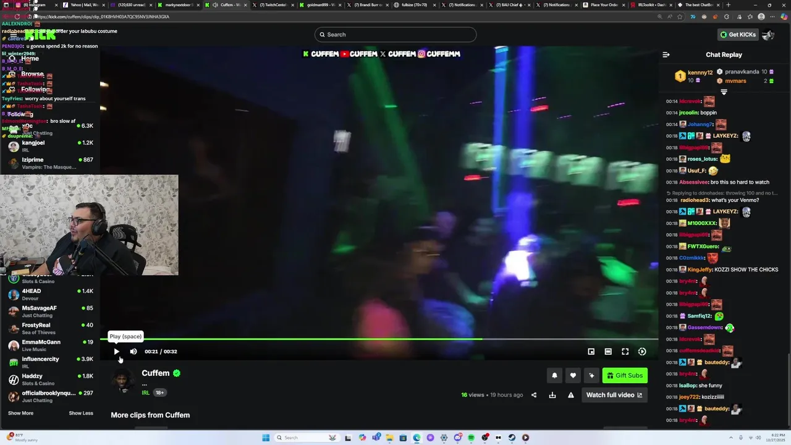
Task: Select top gifter kenny12 on leaderboard
Action: pyautogui.click(x=700, y=72)
